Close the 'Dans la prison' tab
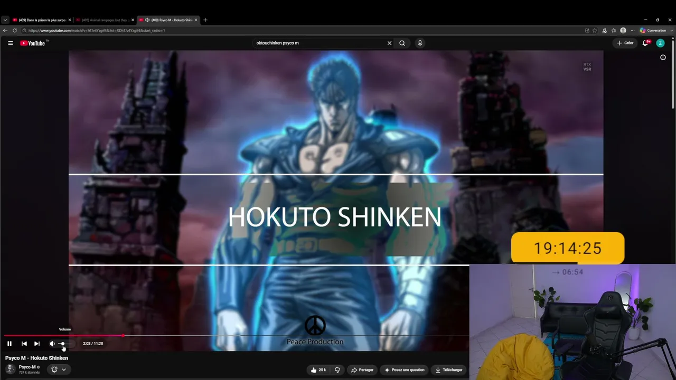Image resolution: width=676 pixels, height=380 pixels. 69,20
